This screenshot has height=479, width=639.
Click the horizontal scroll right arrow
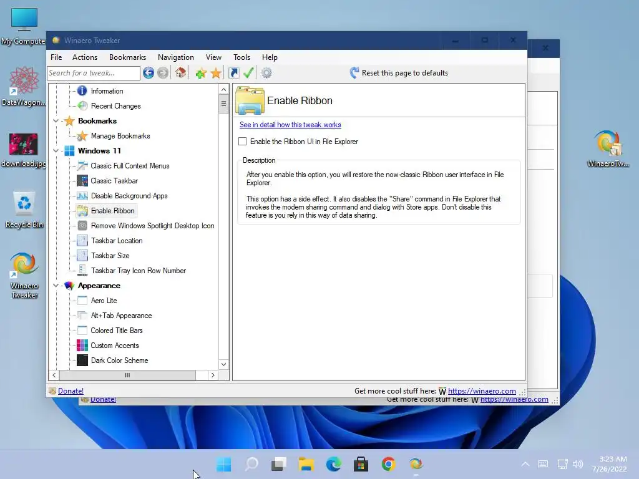pos(213,375)
